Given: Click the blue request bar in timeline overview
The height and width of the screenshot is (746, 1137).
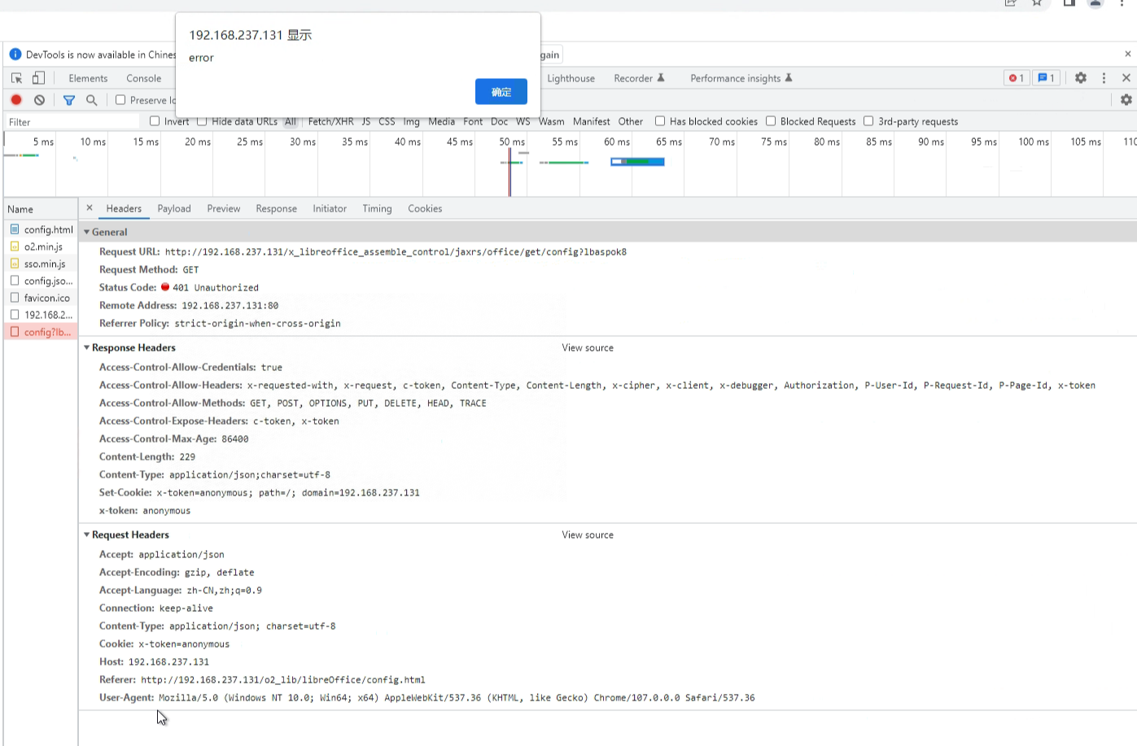Looking at the screenshot, I should (638, 162).
